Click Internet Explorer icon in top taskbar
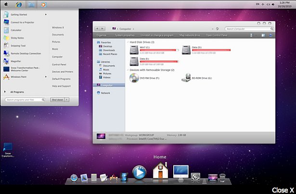Image resolution: width=296 pixels, height=194 pixels. point(19,4)
